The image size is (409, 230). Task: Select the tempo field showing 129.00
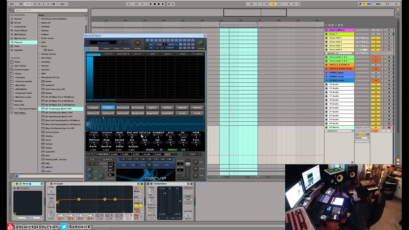tap(28, 4)
